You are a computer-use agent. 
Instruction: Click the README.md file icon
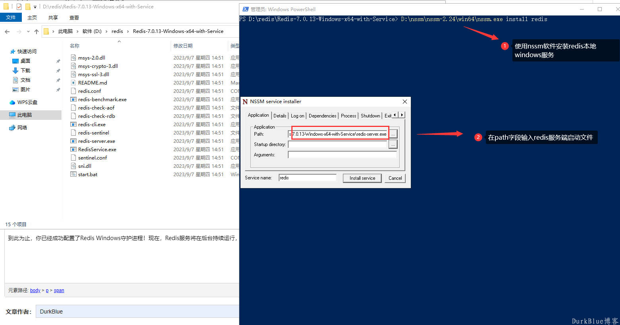pyautogui.click(x=73, y=83)
